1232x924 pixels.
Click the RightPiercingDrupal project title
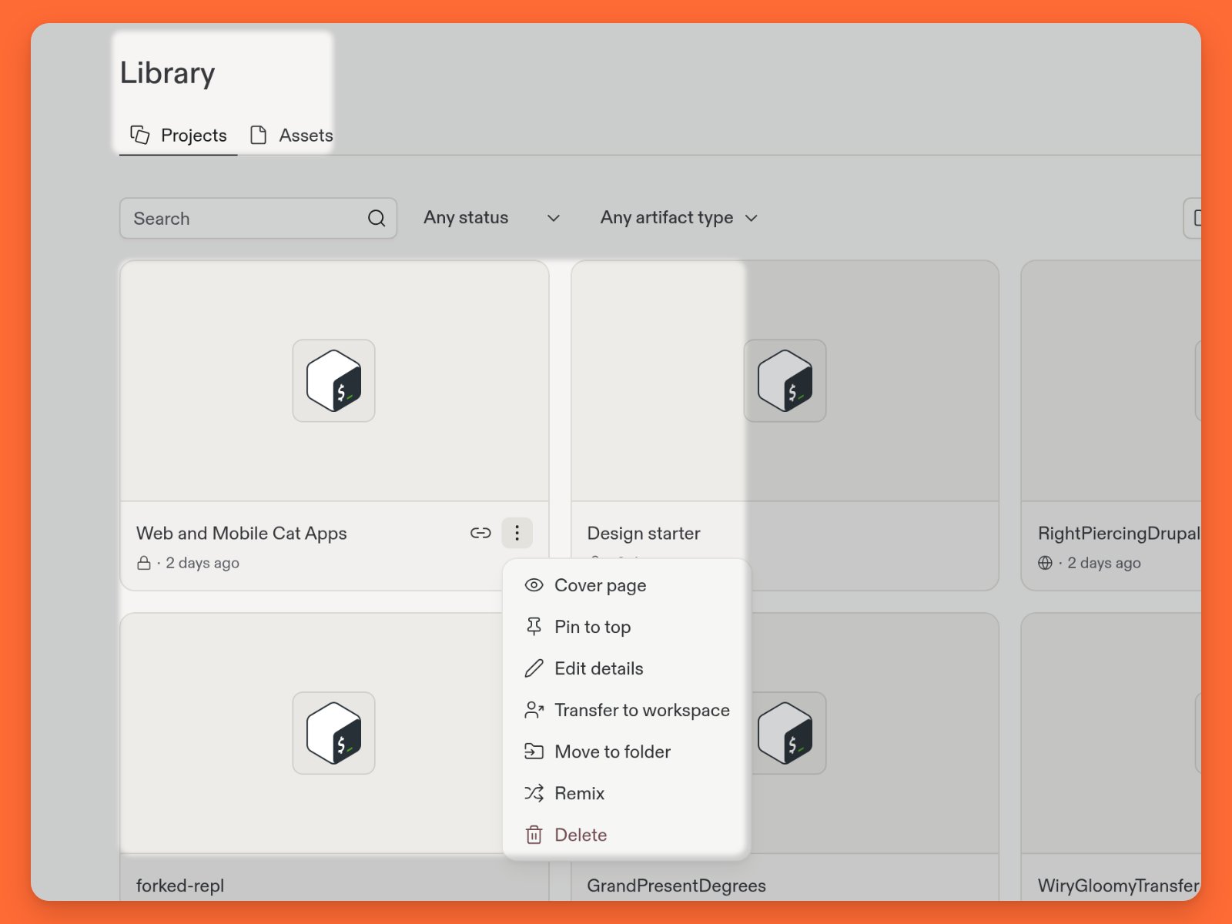pyautogui.click(x=1119, y=534)
